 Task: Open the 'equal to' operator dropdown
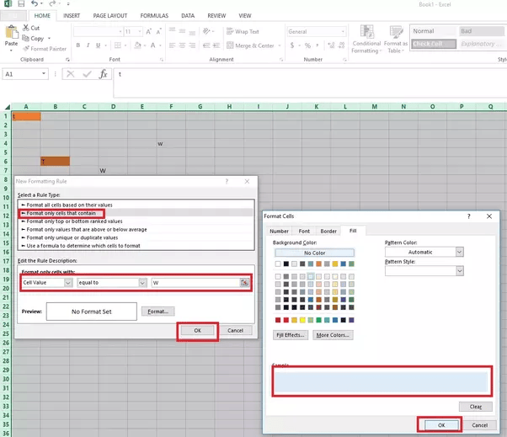coord(142,283)
